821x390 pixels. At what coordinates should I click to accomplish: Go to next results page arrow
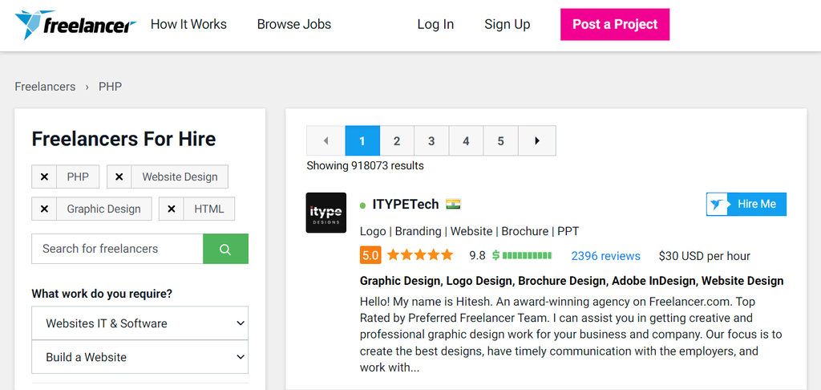(x=537, y=141)
